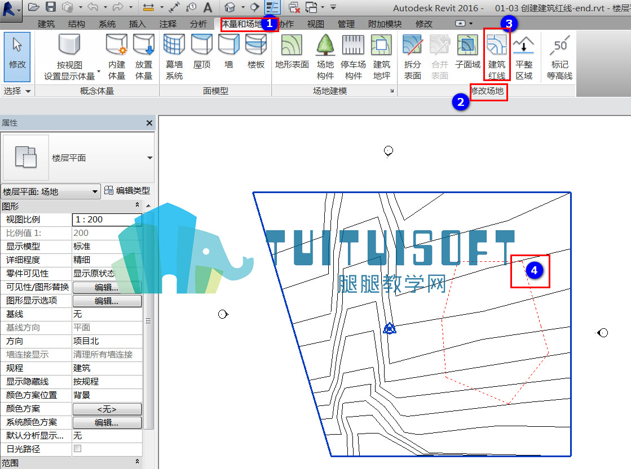
Task: Switch to the 插入 ribbon tab
Action: point(137,24)
